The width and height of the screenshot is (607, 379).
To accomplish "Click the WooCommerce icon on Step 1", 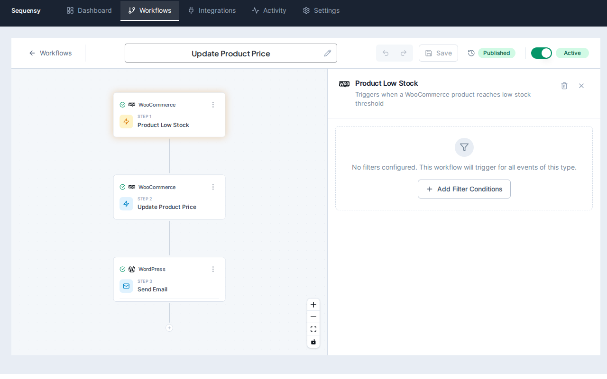I will coord(132,104).
